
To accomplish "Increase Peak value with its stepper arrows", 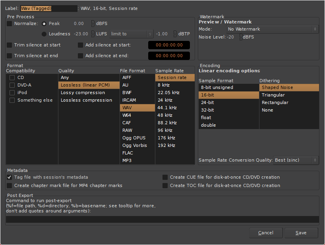I will pyautogui.click(x=92, y=23).
